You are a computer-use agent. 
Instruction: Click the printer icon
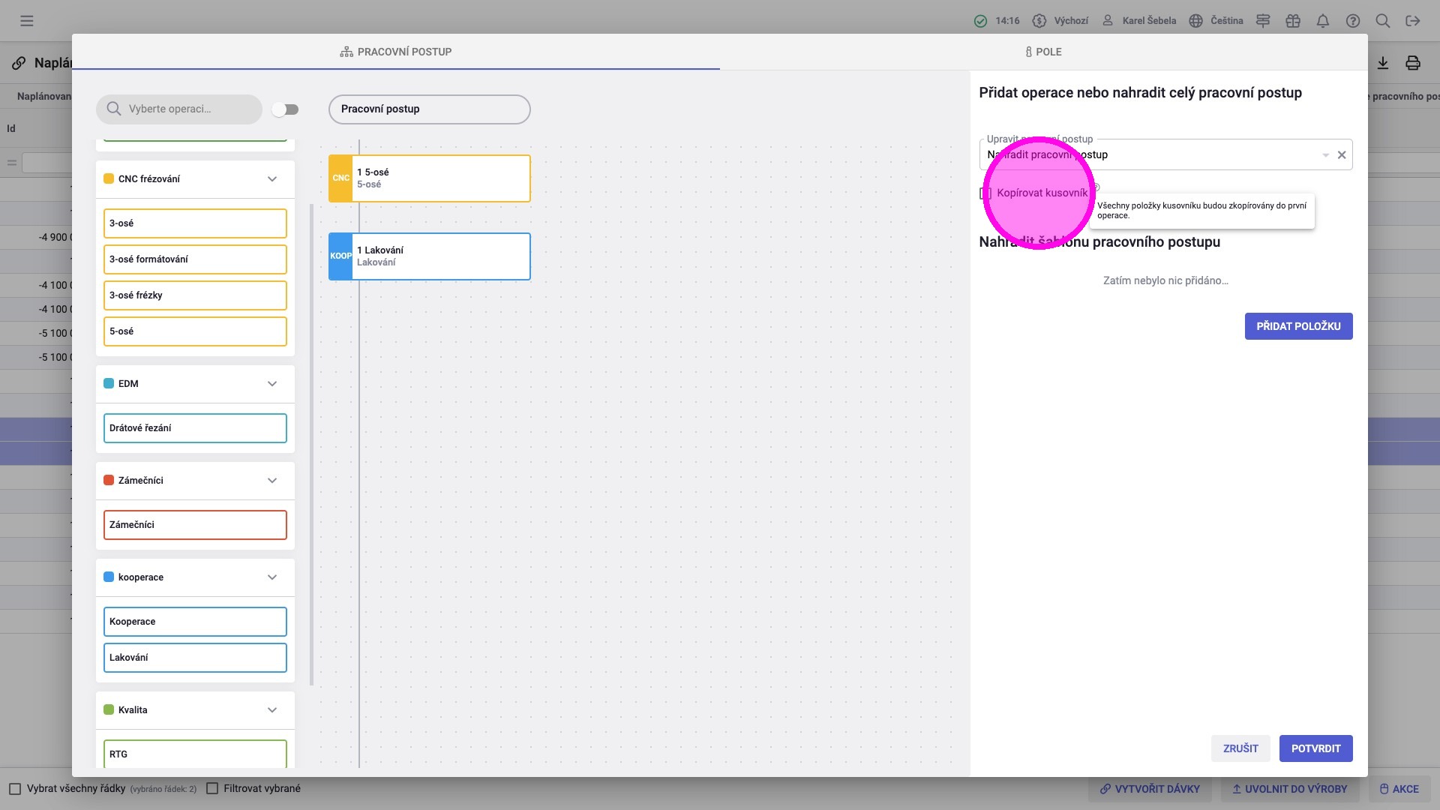click(x=1413, y=63)
